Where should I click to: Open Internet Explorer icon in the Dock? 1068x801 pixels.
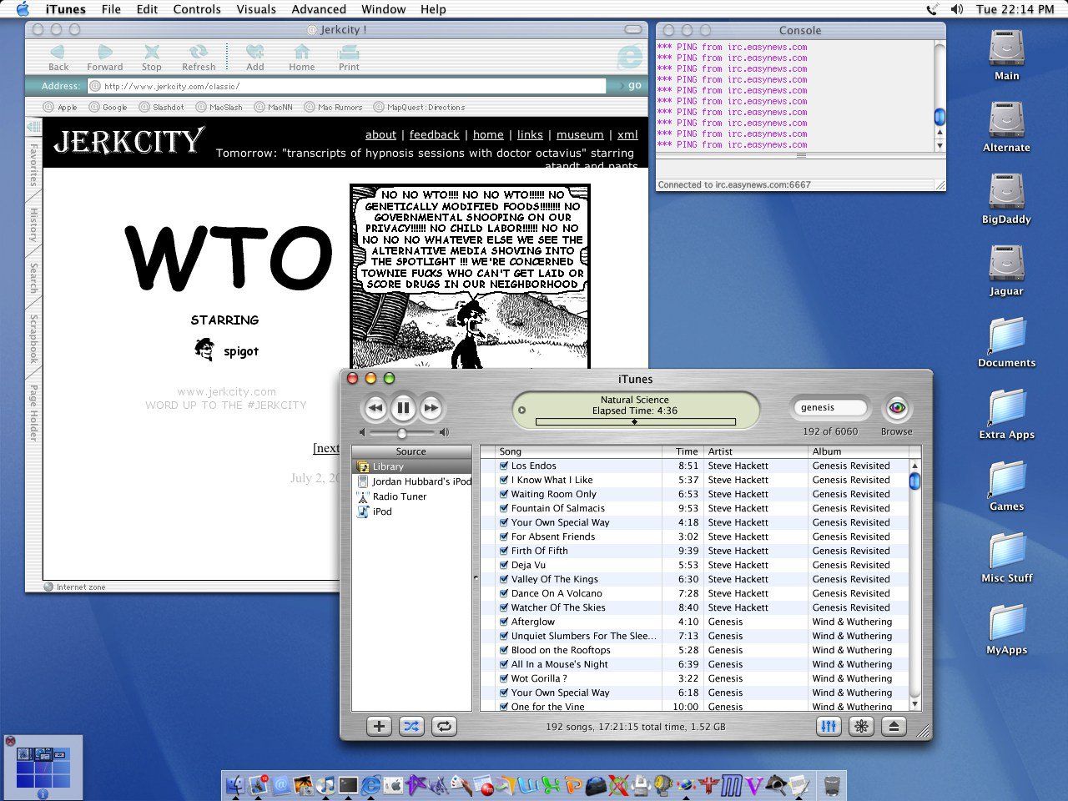click(x=371, y=784)
